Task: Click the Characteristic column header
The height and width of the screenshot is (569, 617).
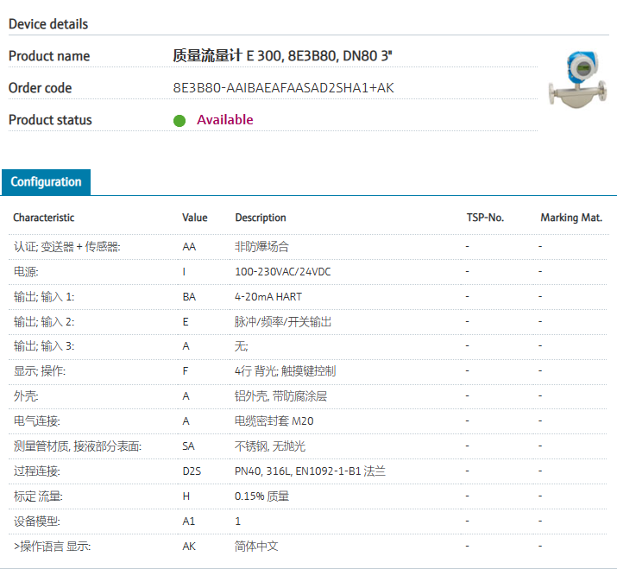Action: click(x=43, y=218)
